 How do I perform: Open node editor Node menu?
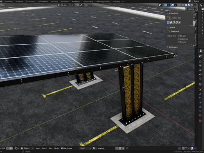pos(57,148)
